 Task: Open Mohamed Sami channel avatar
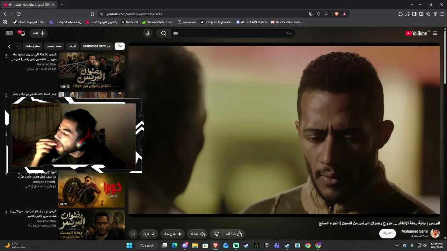pos(435,233)
